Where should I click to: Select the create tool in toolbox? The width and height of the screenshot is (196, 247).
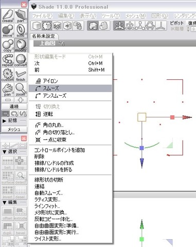8,16
